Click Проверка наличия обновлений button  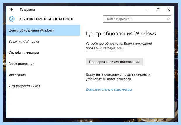point(114,62)
